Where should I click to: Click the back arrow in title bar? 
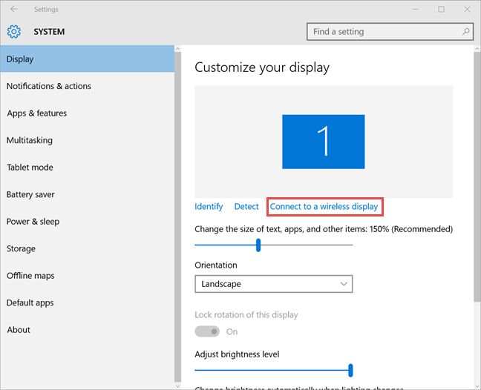point(15,10)
